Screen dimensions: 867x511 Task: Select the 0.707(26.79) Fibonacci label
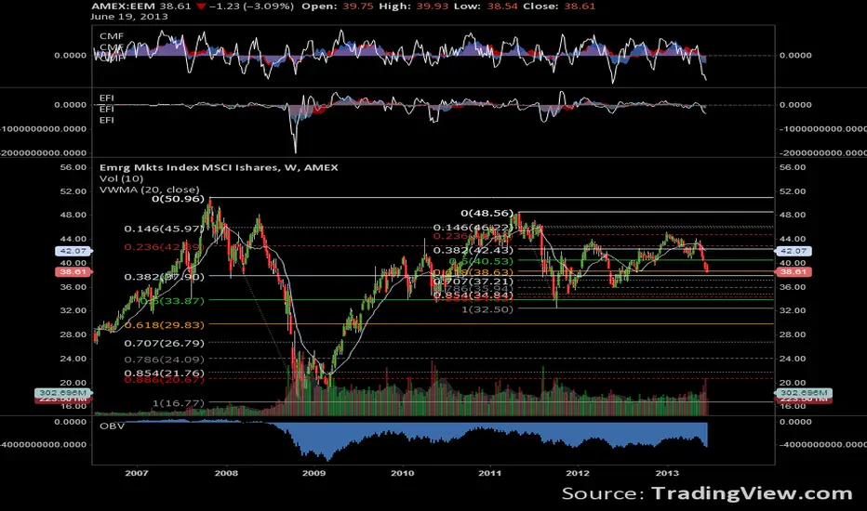(165, 344)
